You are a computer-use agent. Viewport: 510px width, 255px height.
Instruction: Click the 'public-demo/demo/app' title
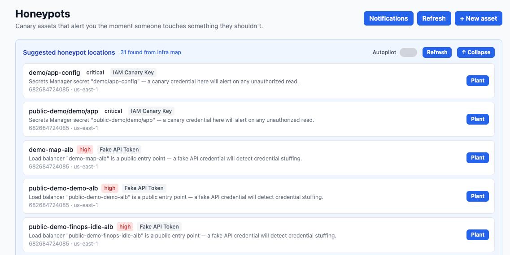tap(63, 111)
